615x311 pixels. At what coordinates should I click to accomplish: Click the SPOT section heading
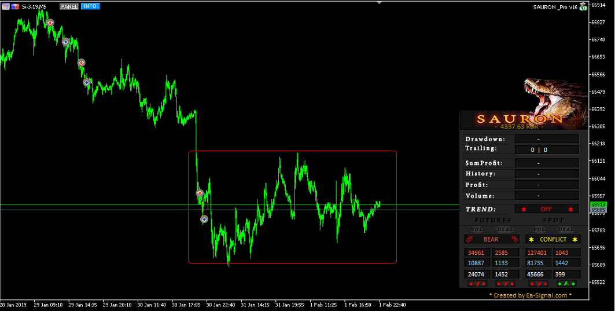(x=554, y=220)
